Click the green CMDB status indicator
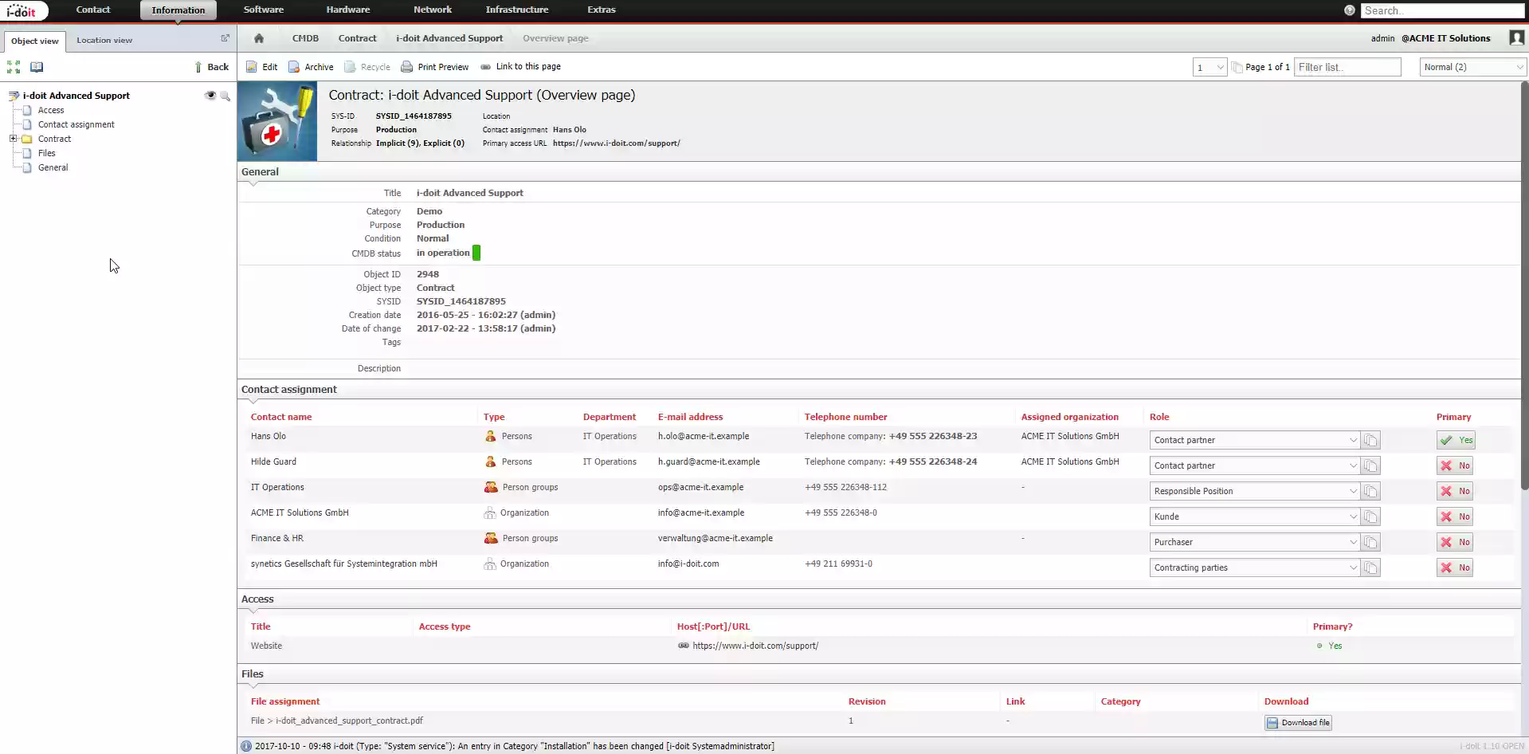The height and width of the screenshot is (754, 1529). pyautogui.click(x=476, y=252)
